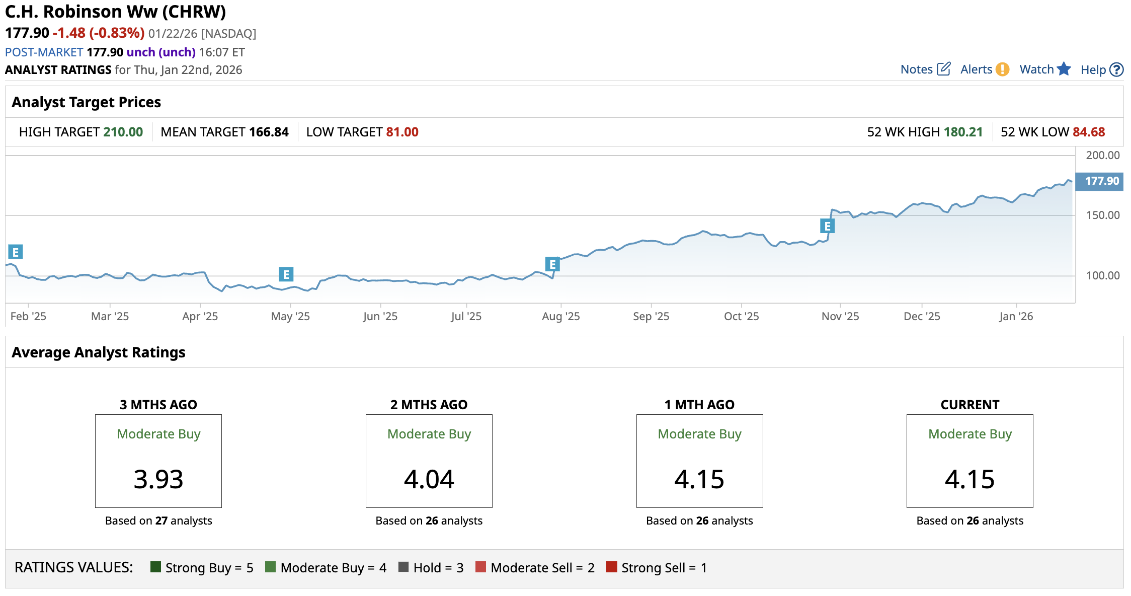Viewport: 1131px width, 596px height.
Task: Click the earnings E marker near May '25
Action: [286, 274]
